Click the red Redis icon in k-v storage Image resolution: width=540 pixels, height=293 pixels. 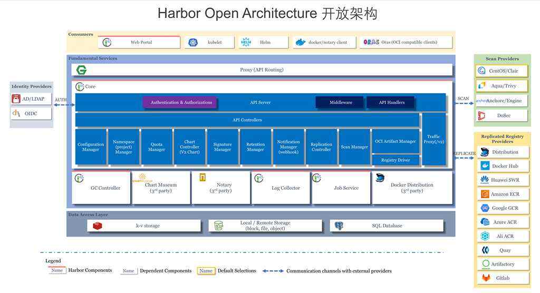98,226
